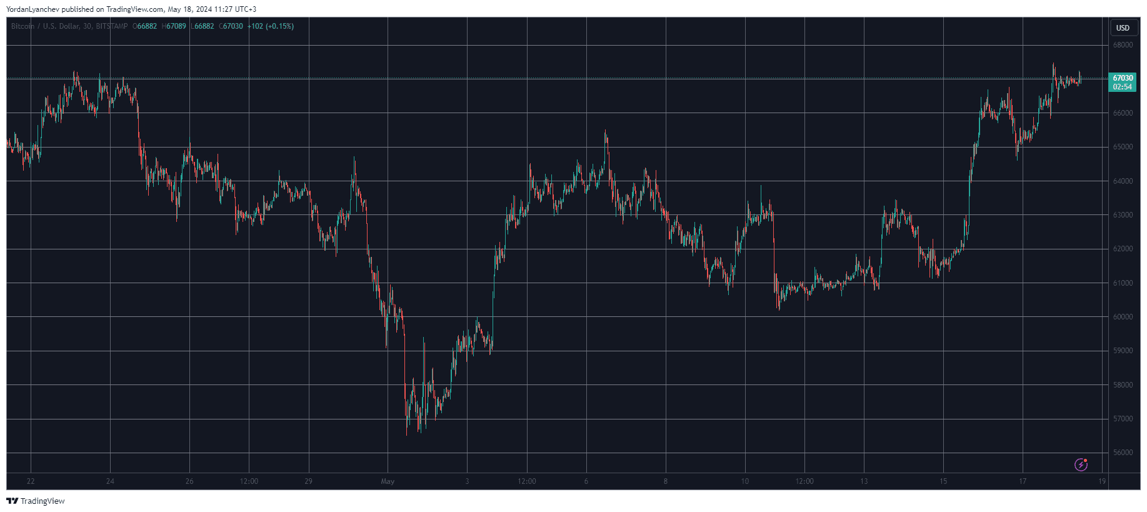Click the date label 13 on time axis

pos(864,481)
